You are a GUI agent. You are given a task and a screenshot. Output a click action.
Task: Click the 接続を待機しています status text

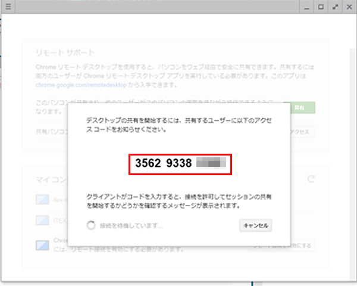coord(131,225)
